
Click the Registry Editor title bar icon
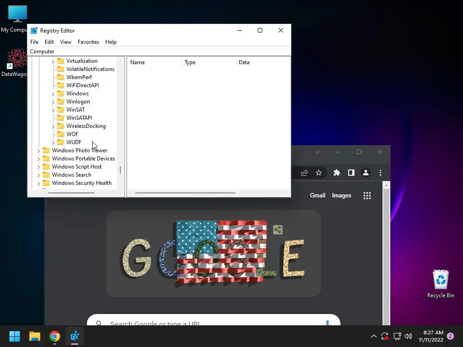pyautogui.click(x=34, y=30)
